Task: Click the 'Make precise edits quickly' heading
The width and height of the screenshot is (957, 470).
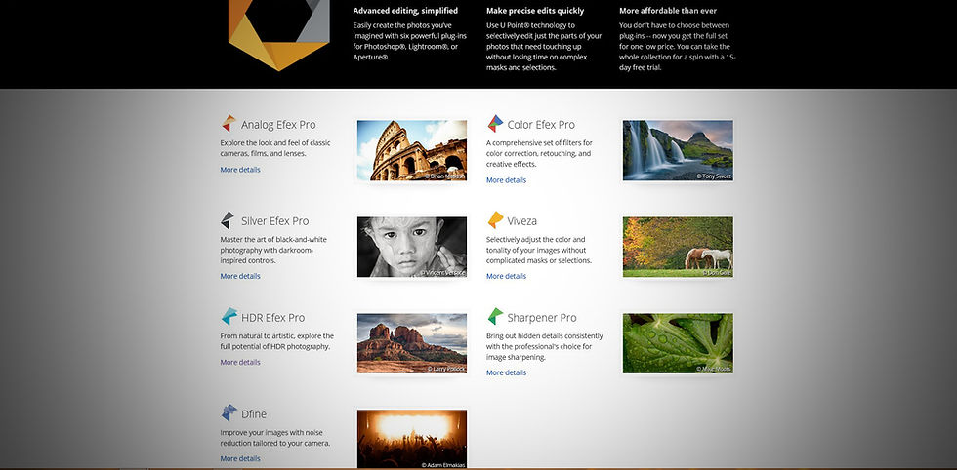Action: [x=535, y=11]
